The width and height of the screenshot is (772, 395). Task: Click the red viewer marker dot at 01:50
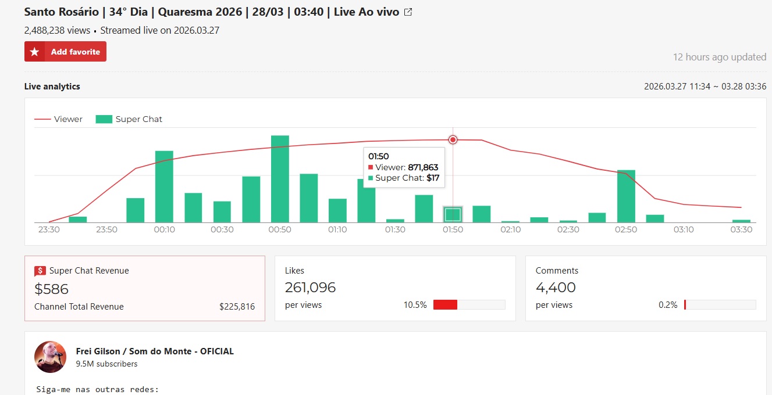click(453, 139)
